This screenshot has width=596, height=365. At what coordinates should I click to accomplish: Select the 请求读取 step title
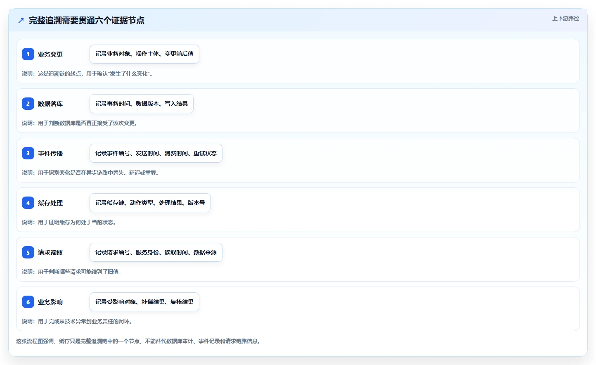point(50,252)
